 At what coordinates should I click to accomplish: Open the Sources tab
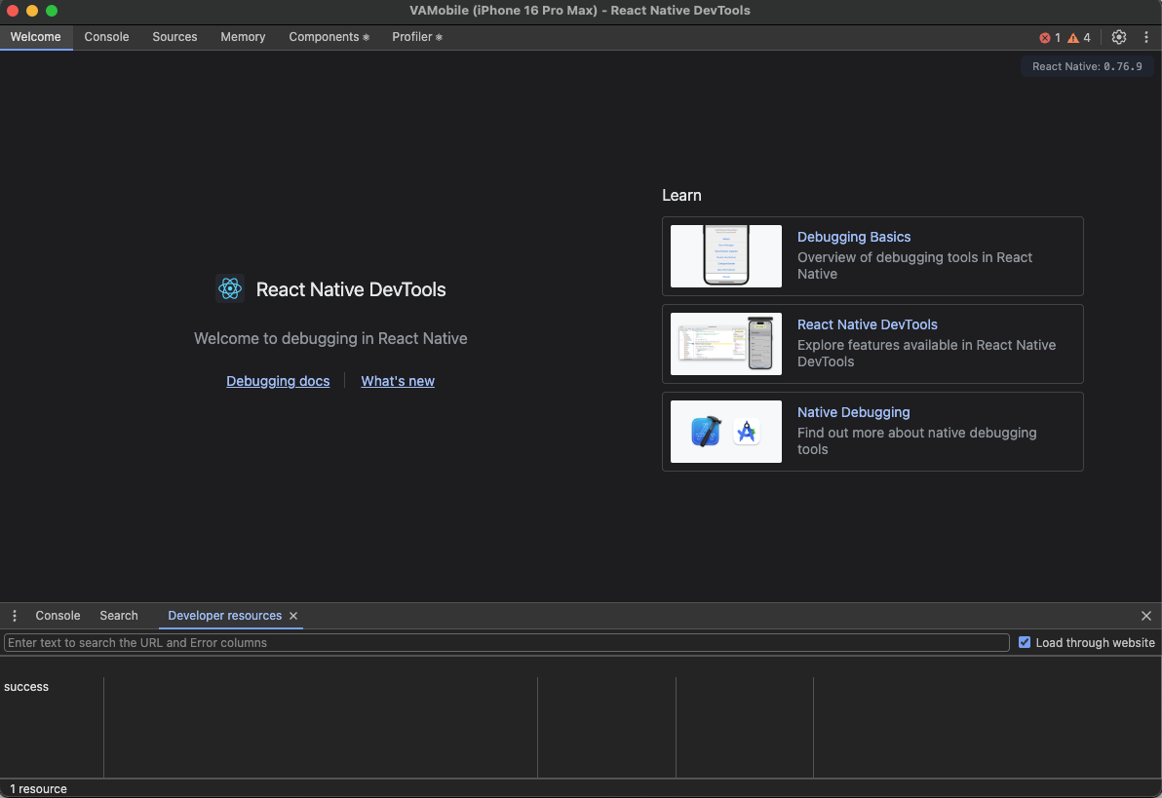(x=174, y=37)
